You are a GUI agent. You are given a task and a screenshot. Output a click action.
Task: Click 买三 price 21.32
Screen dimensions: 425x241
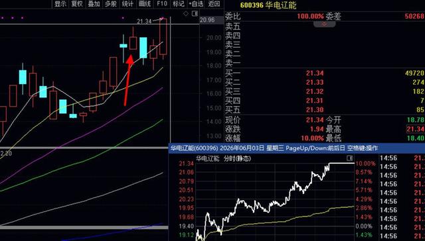(x=315, y=91)
